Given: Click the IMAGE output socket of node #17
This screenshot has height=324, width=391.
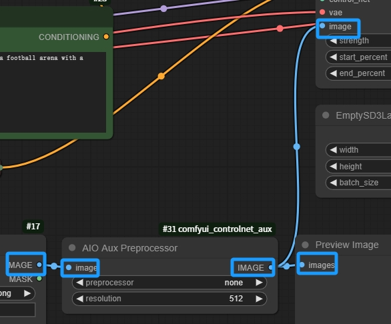Looking at the screenshot, I should [x=39, y=265].
